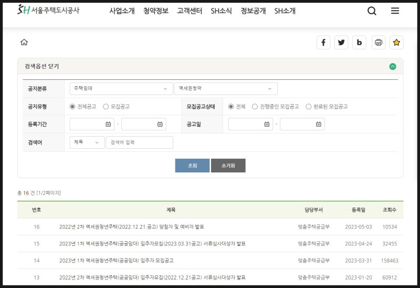
Task: Open the 역세권청약 subcategory dropdown
Action: 226,88
